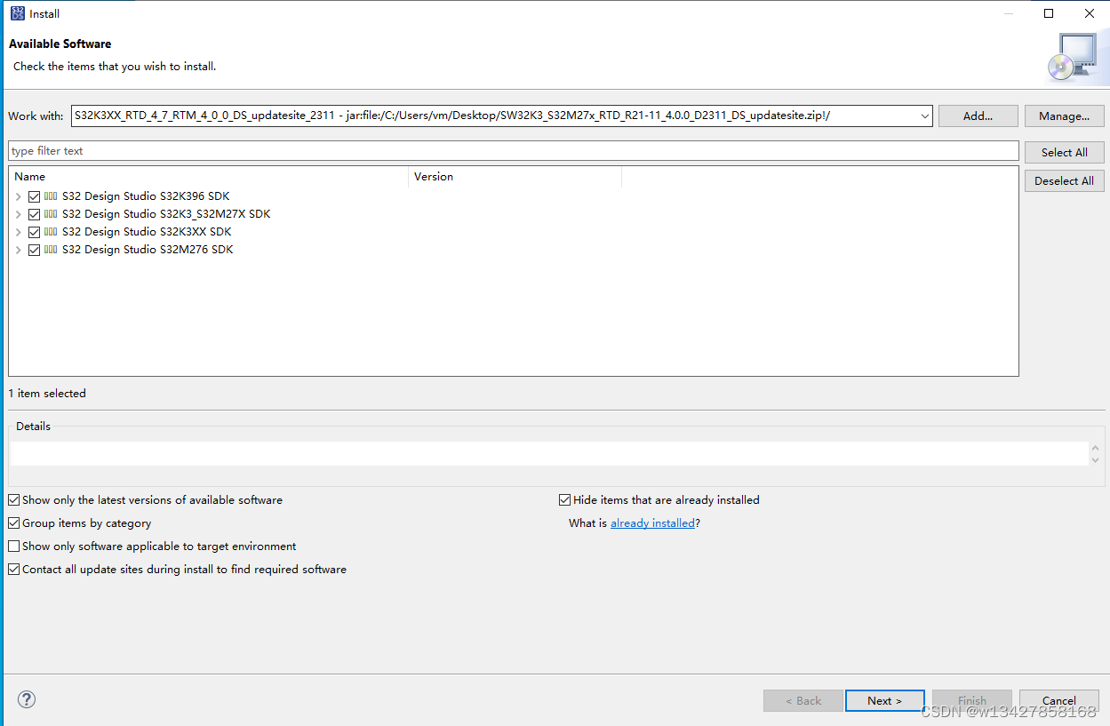Toggle Group items by category checkbox

point(13,523)
